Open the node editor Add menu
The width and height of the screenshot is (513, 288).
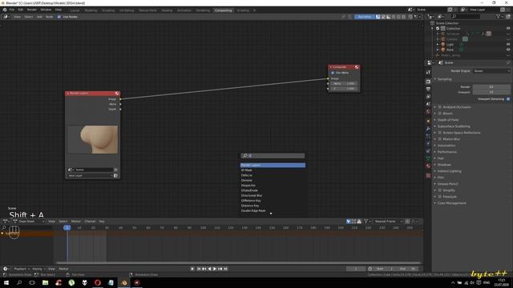pos(39,17)
